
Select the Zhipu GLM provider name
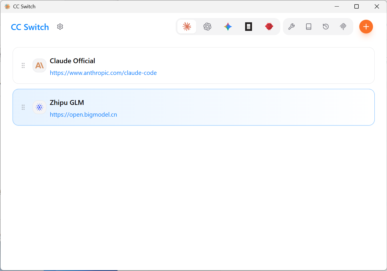[67, 103]
